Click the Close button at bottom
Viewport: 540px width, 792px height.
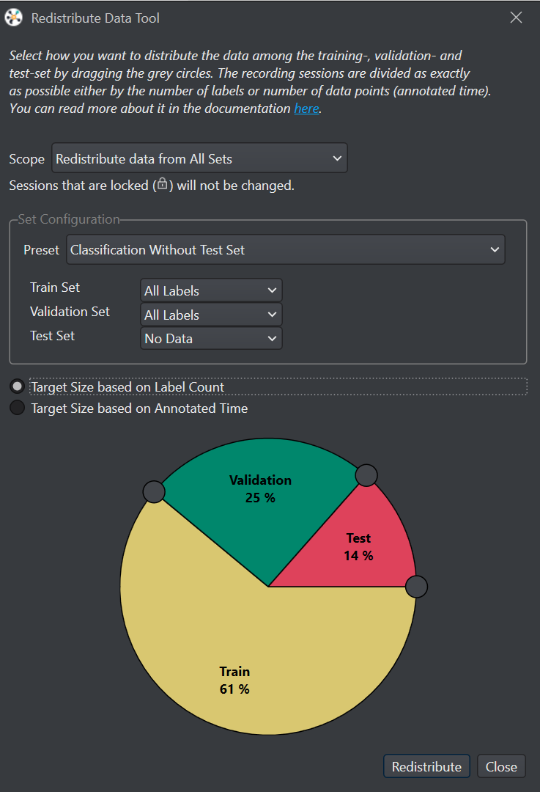(x=501, y=767)
